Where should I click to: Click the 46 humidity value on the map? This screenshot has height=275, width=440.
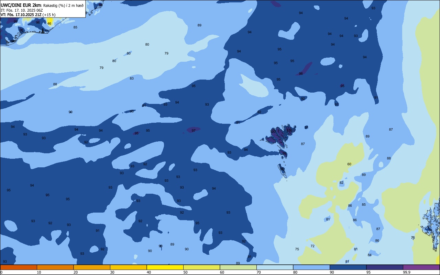(x=49, y=24)
